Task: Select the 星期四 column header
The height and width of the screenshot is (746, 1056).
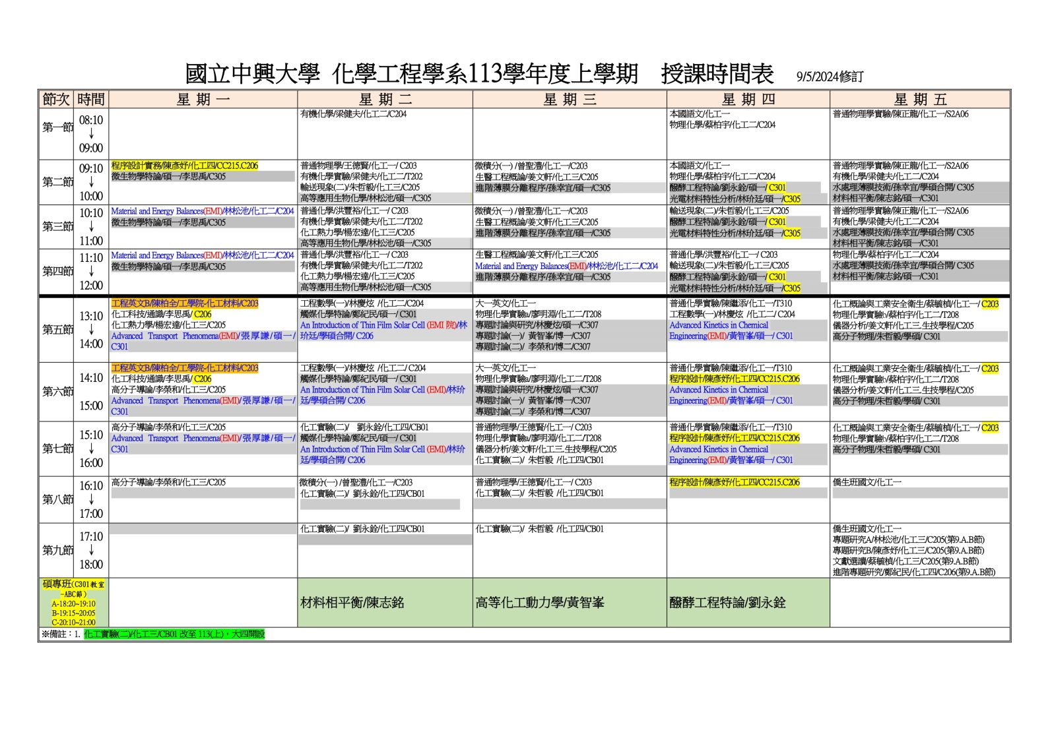Action: [748, 99]
